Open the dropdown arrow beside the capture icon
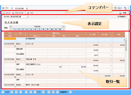The image size is (131, 95). 122,8
